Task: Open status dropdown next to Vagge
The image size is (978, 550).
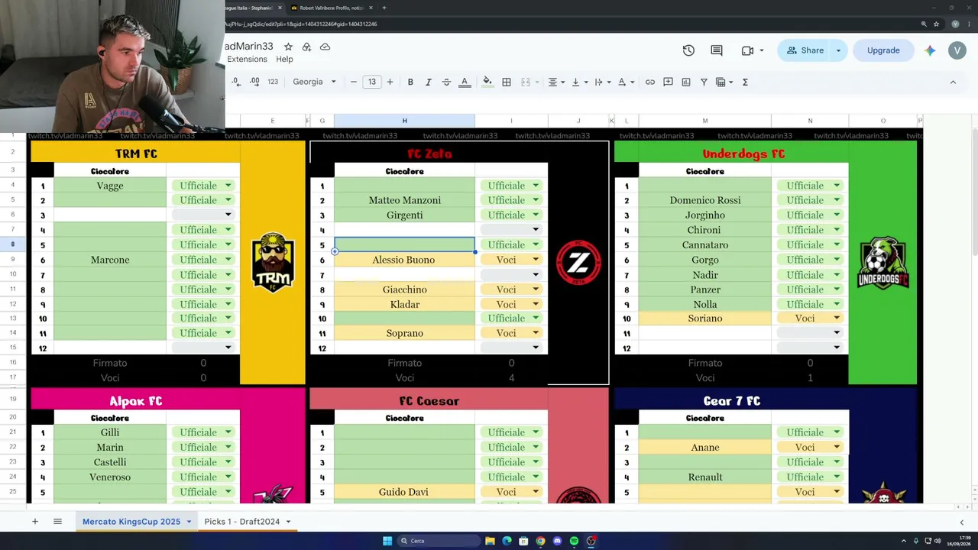Action: click(x=228, y=186)
